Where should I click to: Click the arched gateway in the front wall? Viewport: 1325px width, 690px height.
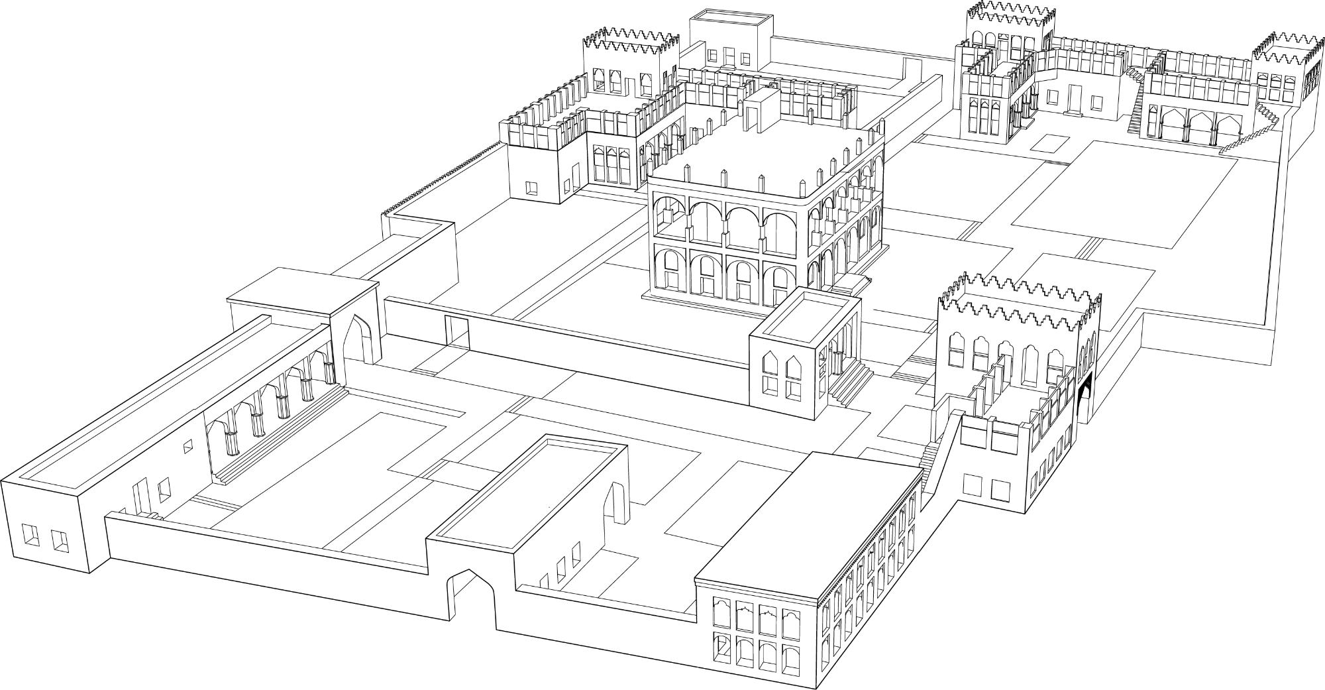coord(472,597)
